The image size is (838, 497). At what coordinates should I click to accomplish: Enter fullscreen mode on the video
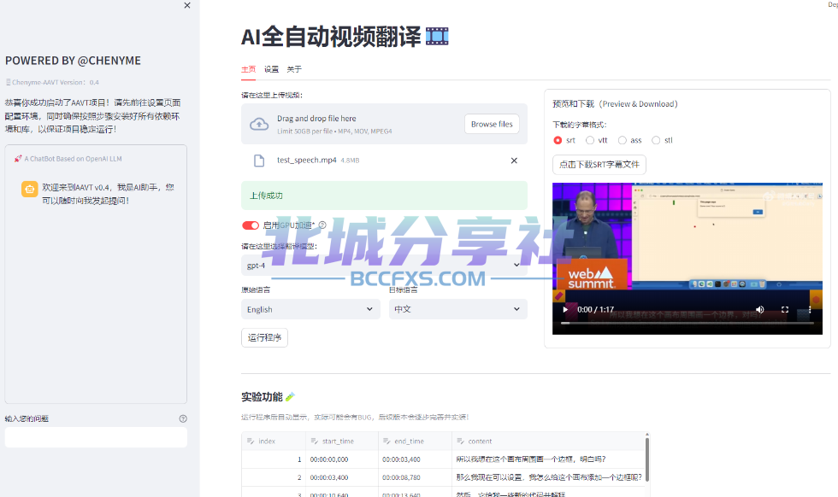pyautogui.click(x=785, y=309)
